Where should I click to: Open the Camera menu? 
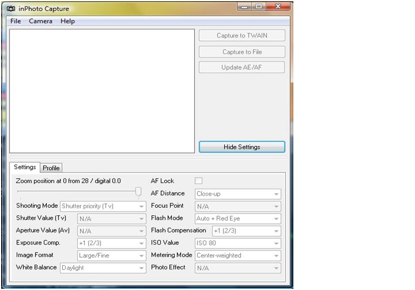point(40,21)
